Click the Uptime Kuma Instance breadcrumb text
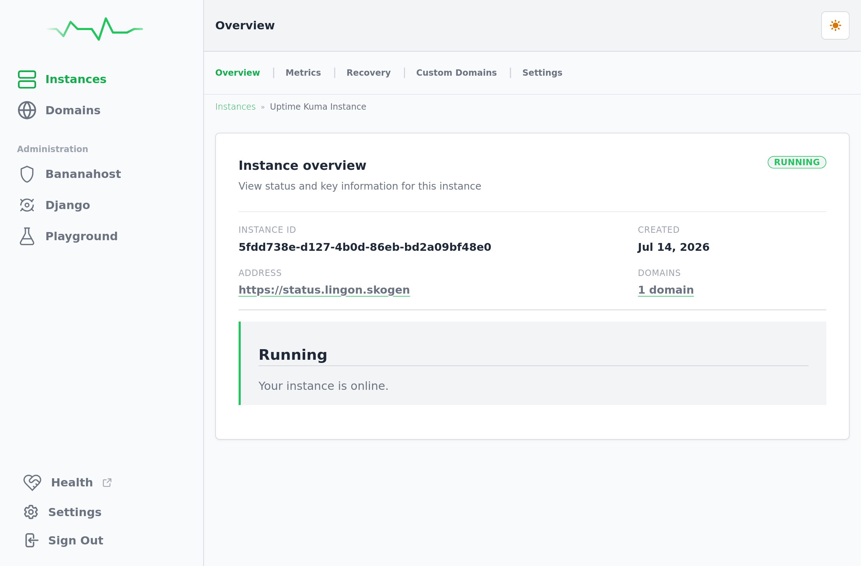 coord(318,106)
